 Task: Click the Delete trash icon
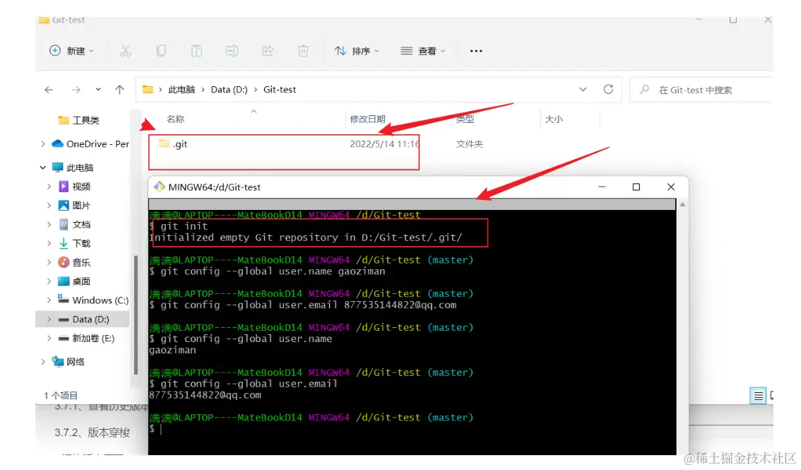(x=303, y=51)
